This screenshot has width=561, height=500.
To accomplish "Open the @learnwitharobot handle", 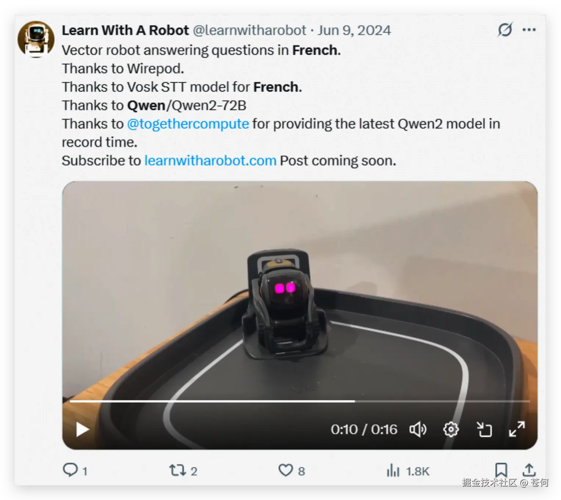I will (250, 30).
